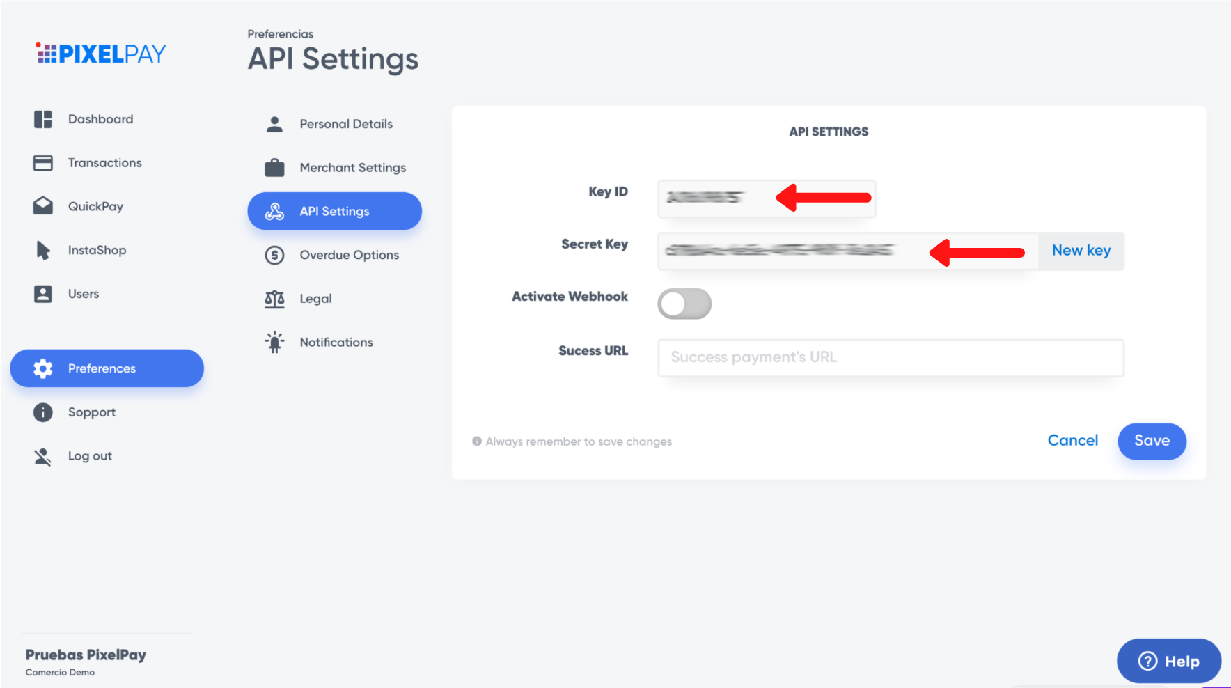
Task: Open the Users profile icon
Action: (42, 294)
